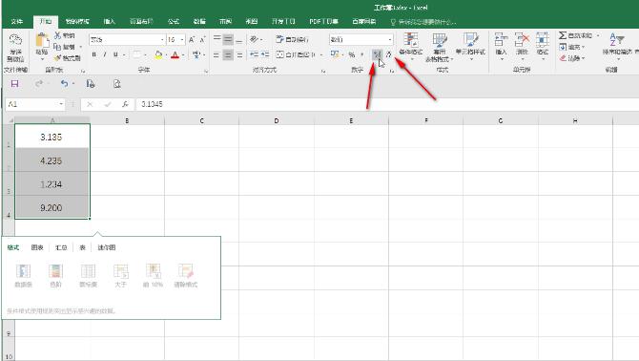Image resolution: width=639 pixels, height=361 pixels.
Task: Click Merge and Center button
Action: tap(297, 54)
